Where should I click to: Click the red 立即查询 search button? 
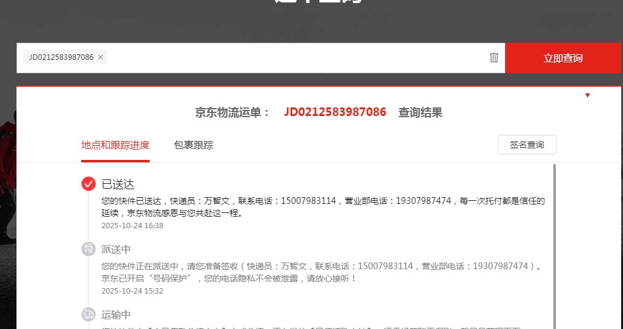pyautogui.click(x=563, y=58)
